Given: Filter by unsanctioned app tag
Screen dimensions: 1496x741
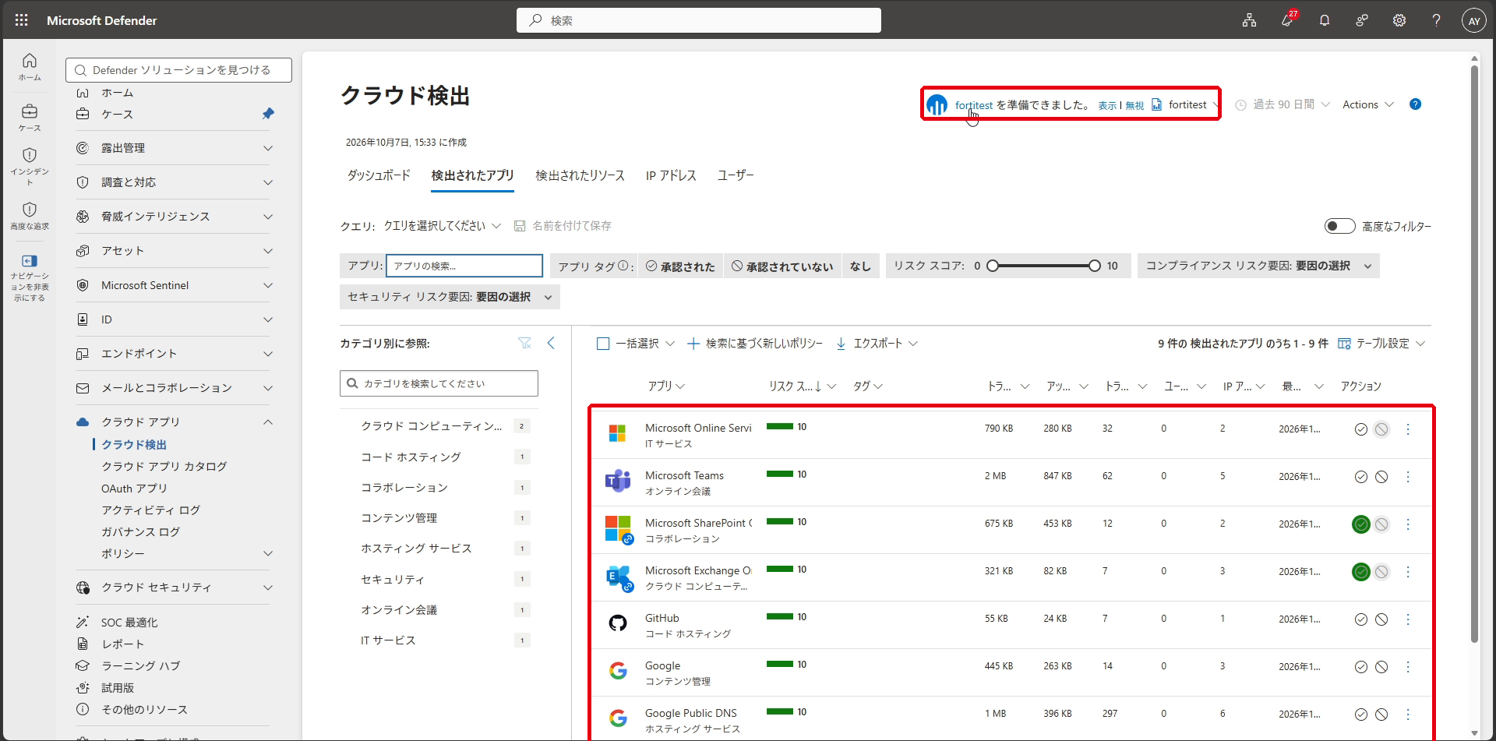Looking at the screenshot, I should [x=782, y=266].
